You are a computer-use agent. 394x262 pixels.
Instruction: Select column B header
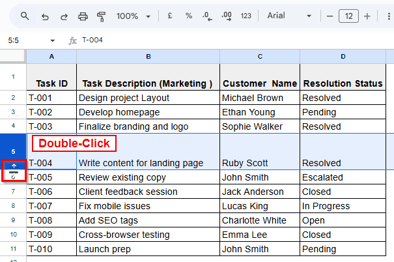tap(148, 57)
